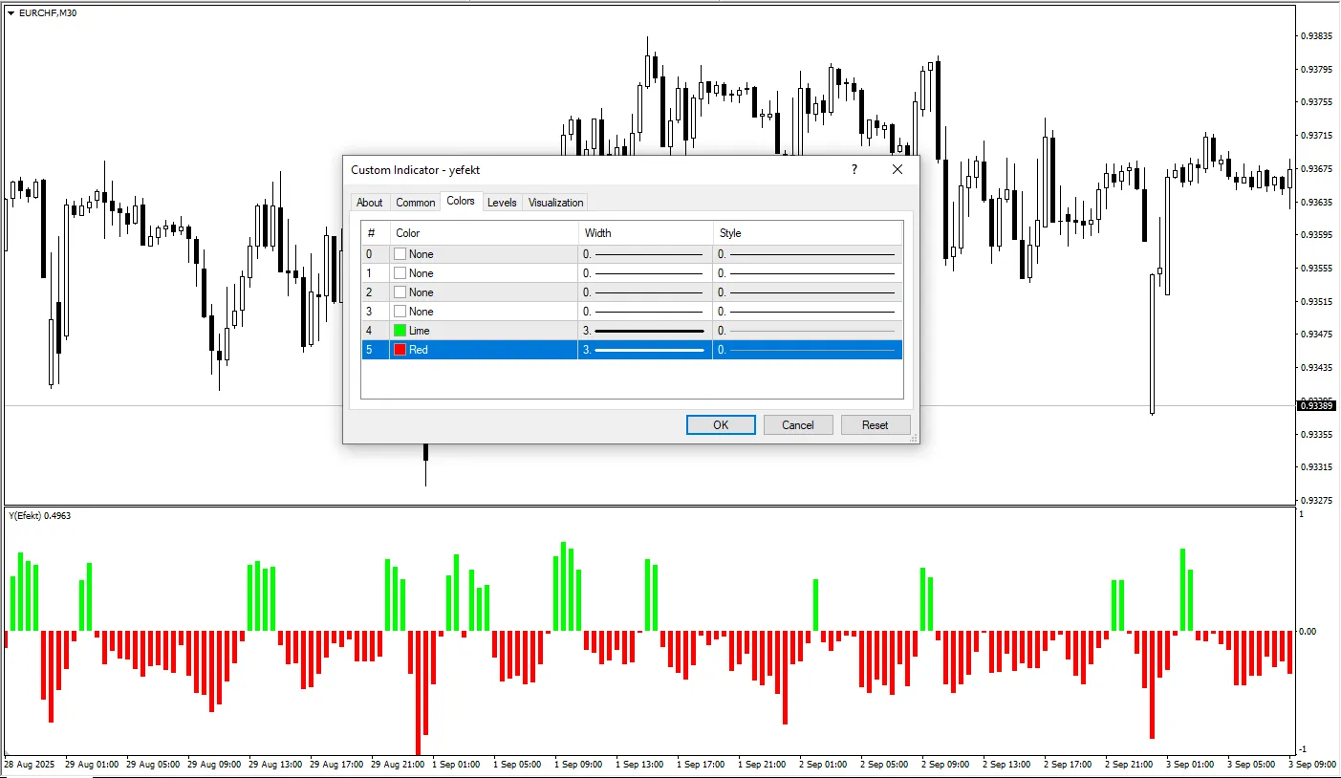
Task: Click the 0.93835 price scale label
Action: pyautogui.click(x=1317, y=36)
